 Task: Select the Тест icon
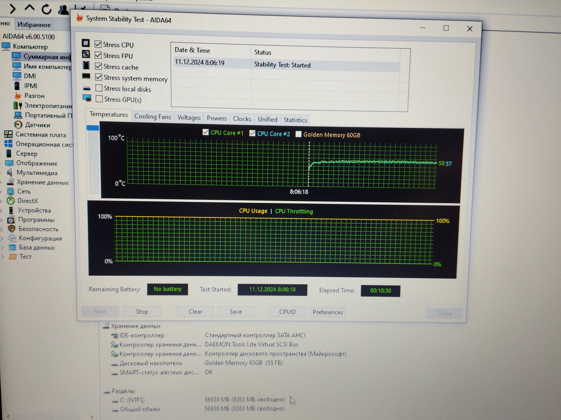13,256
